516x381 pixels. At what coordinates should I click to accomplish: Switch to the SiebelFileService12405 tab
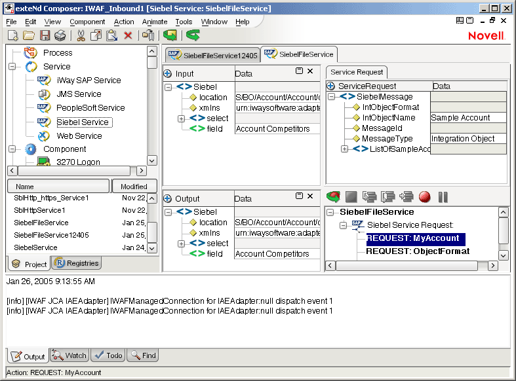[x=211, y=56]
